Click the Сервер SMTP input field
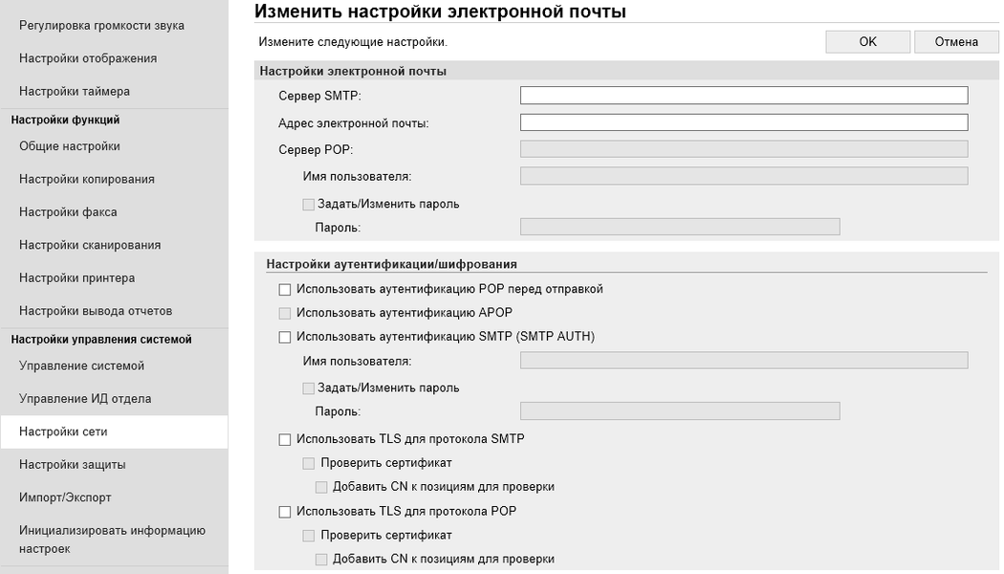1004x574 pixels. [x=744, y=96]
